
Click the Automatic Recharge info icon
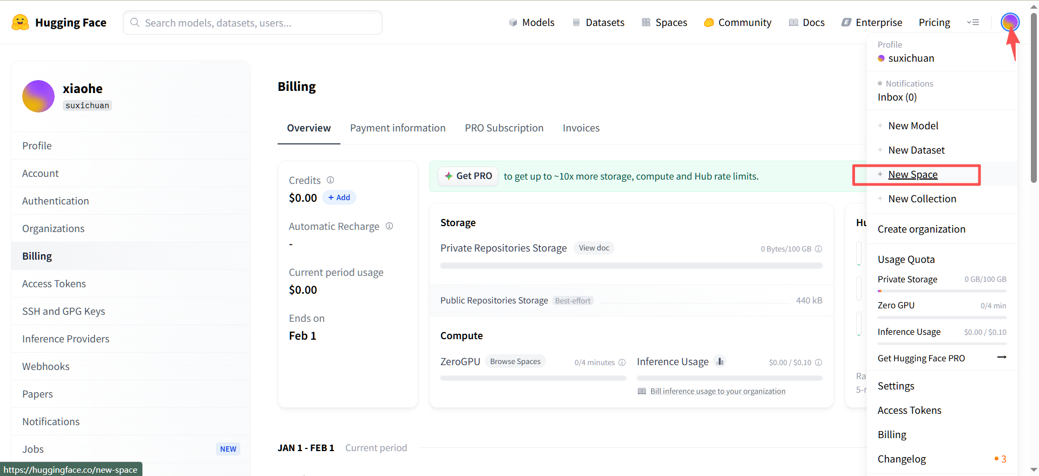390,226
